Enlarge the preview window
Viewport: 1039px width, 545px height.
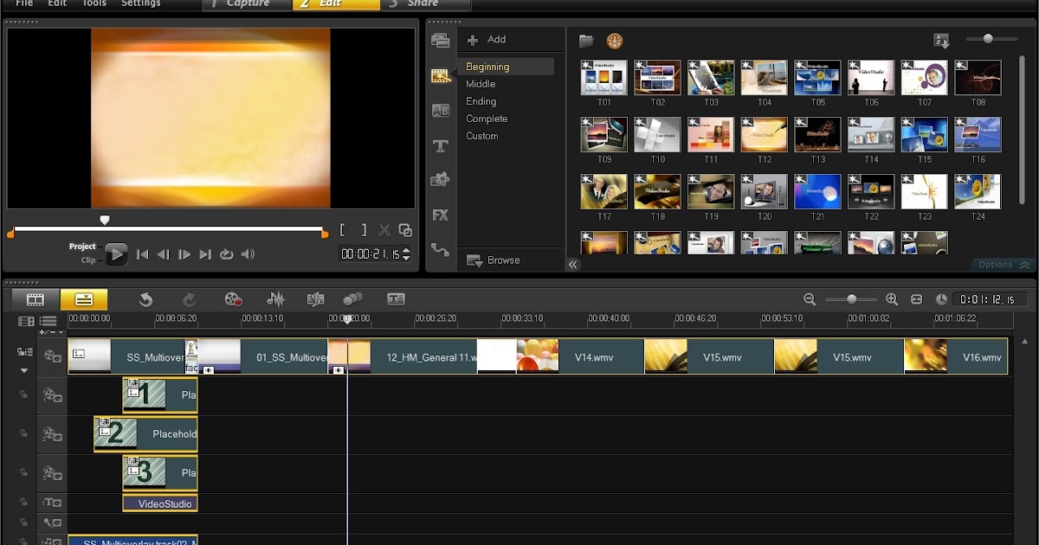click(x=405, y=230)
